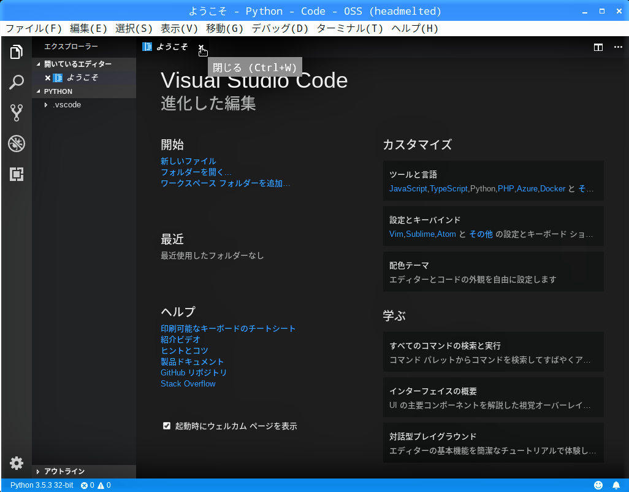Close ようこそ in the open editors list
The height and width of the screenshot is (492, 629).
[x=48, y=78]
